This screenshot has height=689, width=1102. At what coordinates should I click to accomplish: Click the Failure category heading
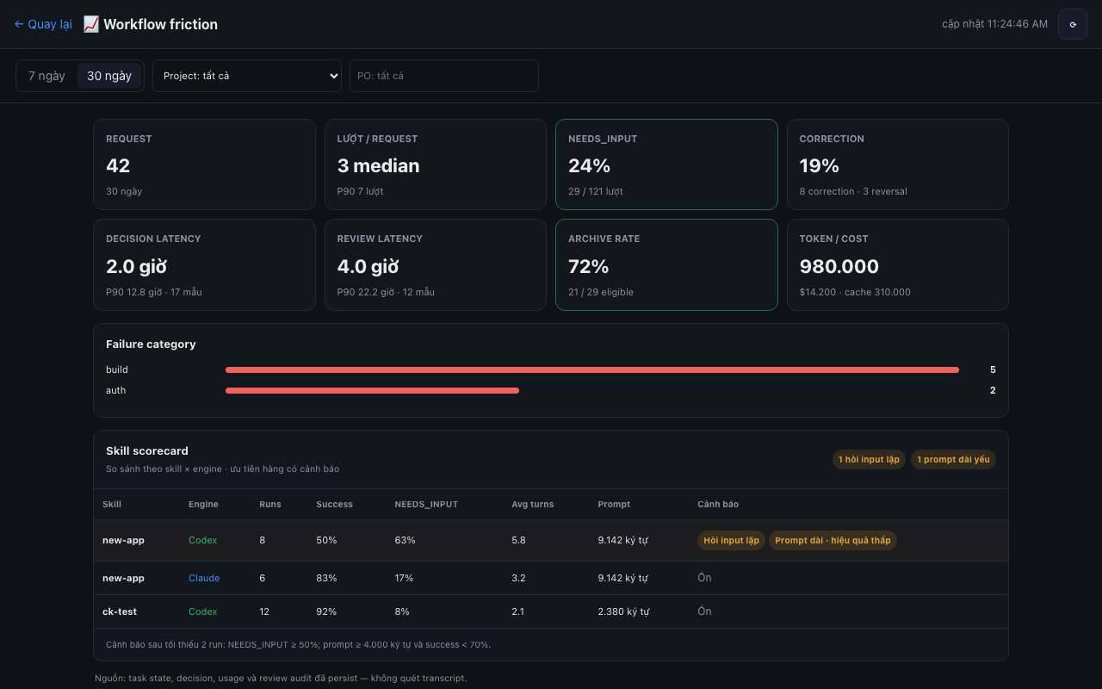[x=151, y=344]
